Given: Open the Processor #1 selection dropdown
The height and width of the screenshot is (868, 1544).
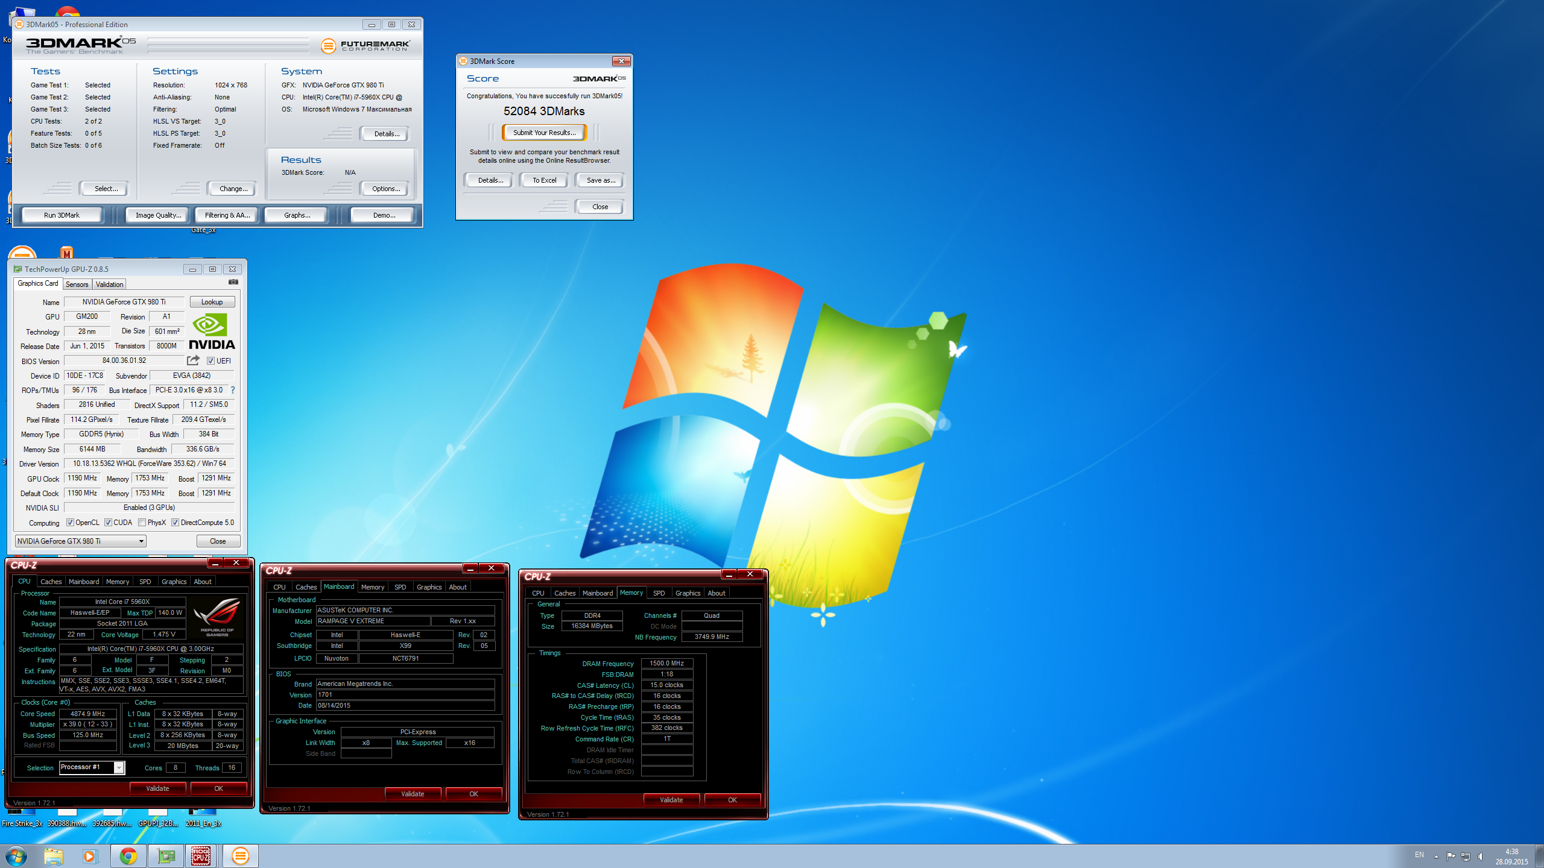Looking at the screenshot, I should tap(92, 767).
